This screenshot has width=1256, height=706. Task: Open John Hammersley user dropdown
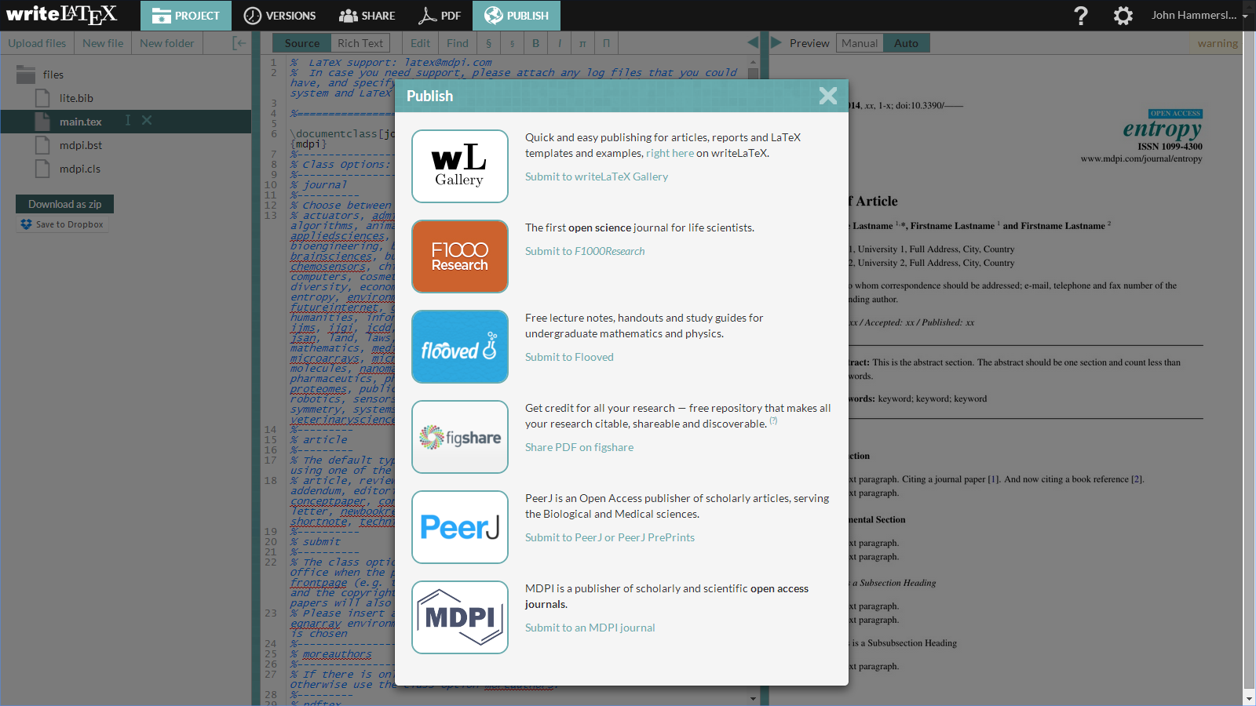pos(1199,16)
